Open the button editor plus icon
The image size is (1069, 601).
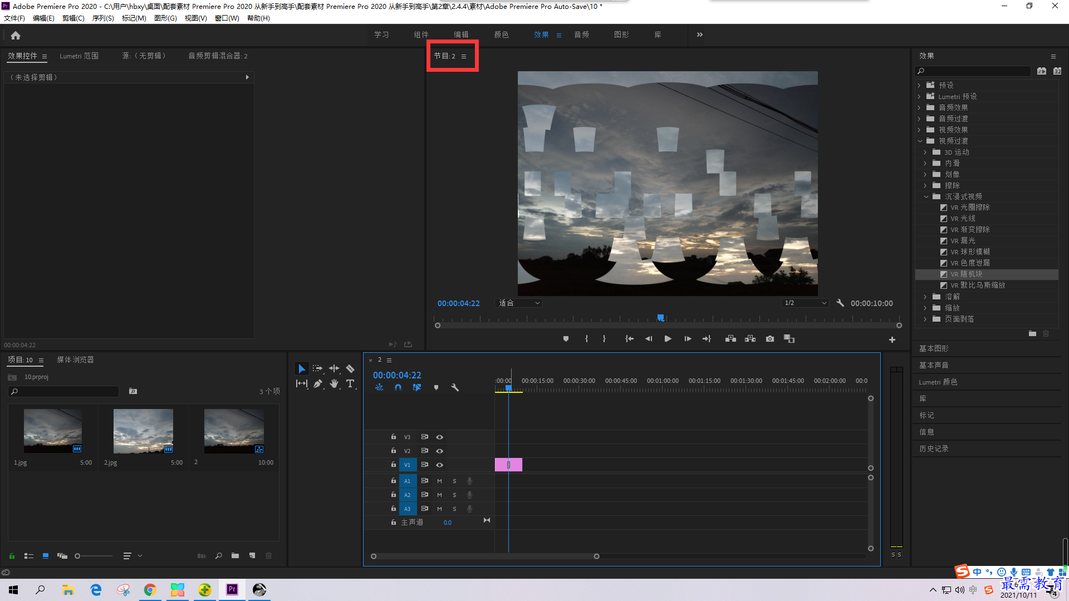pyautogui.click(x=892, y=339)
